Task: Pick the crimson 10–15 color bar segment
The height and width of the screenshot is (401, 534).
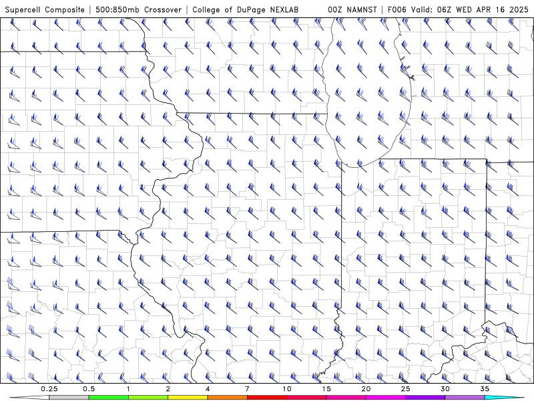Action: click(306, 398)
